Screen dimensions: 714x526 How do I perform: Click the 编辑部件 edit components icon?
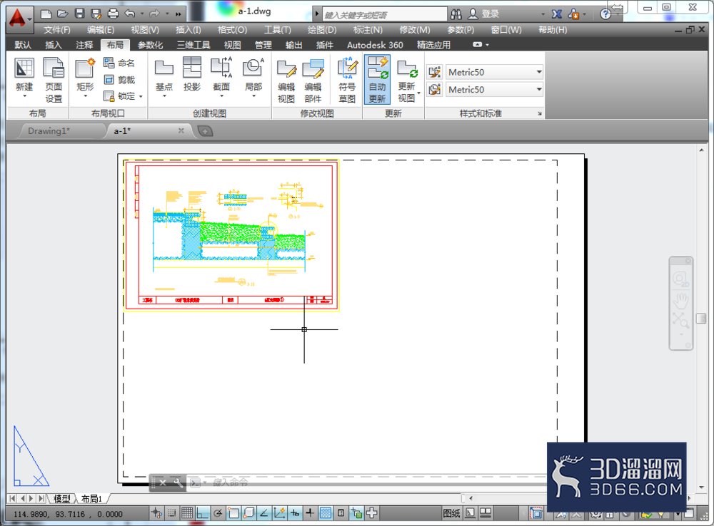(313, 81)
